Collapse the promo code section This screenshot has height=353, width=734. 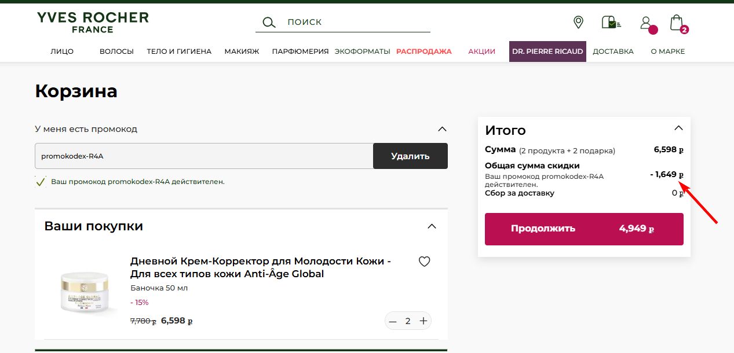pos(442,128)
